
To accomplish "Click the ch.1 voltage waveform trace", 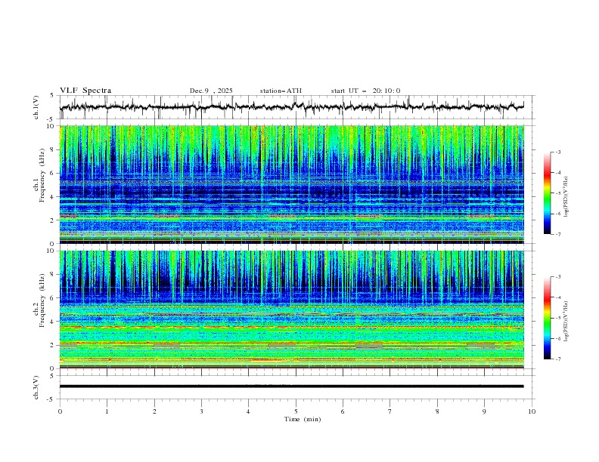I will click(291, 106).
